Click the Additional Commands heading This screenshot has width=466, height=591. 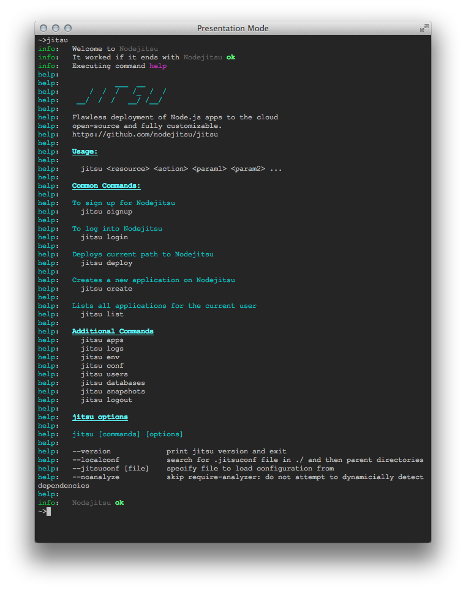click(x=113, y=332)
